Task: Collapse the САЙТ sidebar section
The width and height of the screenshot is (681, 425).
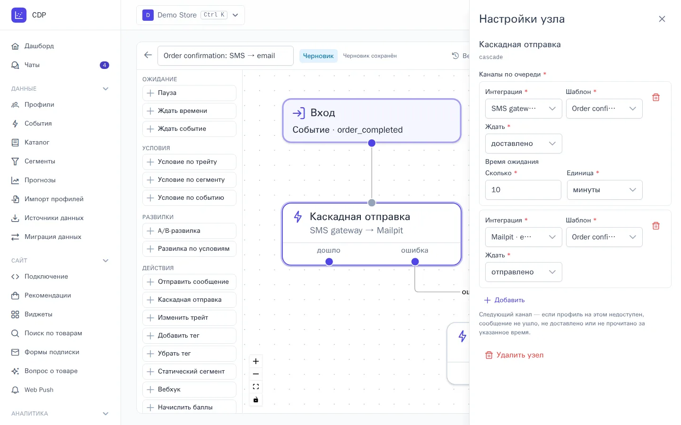Action: coord(105,261)
